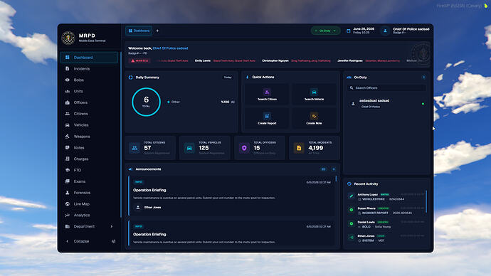Add a new tab with plus button
Screen dimensions: 491x276
[157, 31]
